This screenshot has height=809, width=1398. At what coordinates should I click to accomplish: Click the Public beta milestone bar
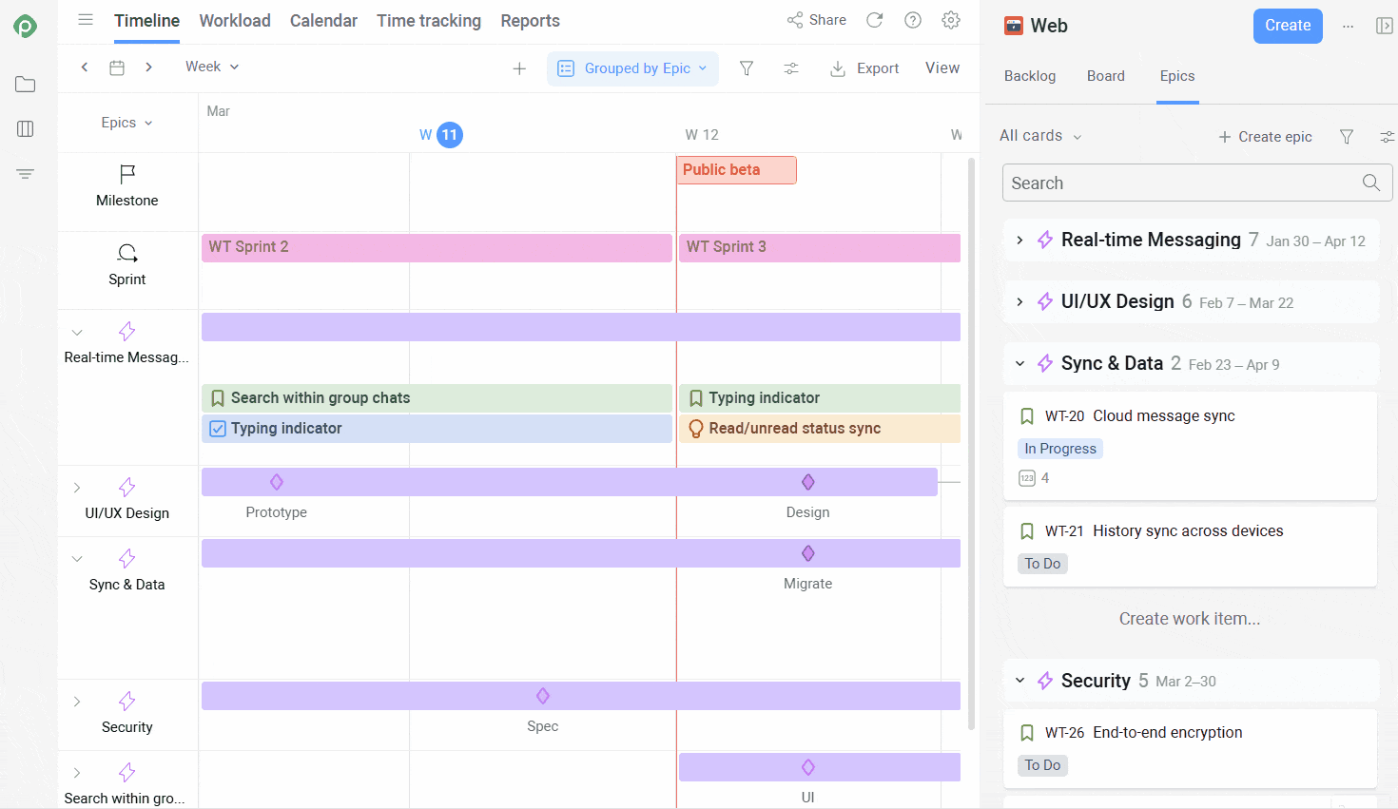pos(736,170)
